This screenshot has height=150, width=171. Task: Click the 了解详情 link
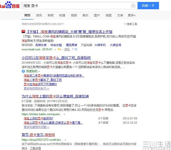[x=35, y=148]
